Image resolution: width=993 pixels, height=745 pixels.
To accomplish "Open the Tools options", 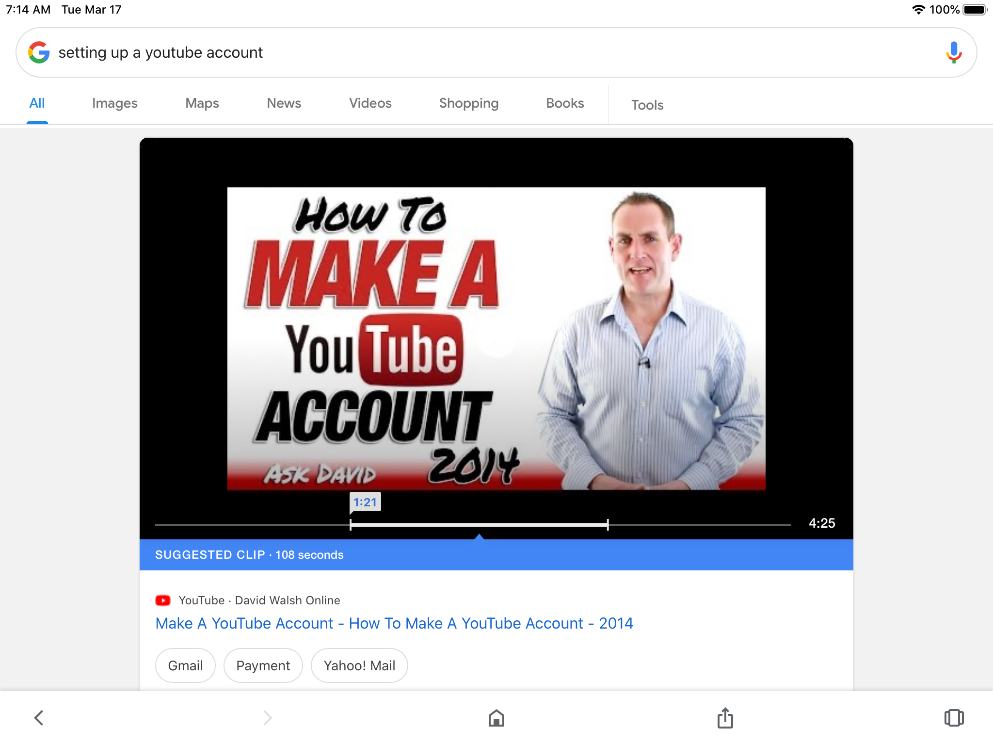I will click(647, 105).
